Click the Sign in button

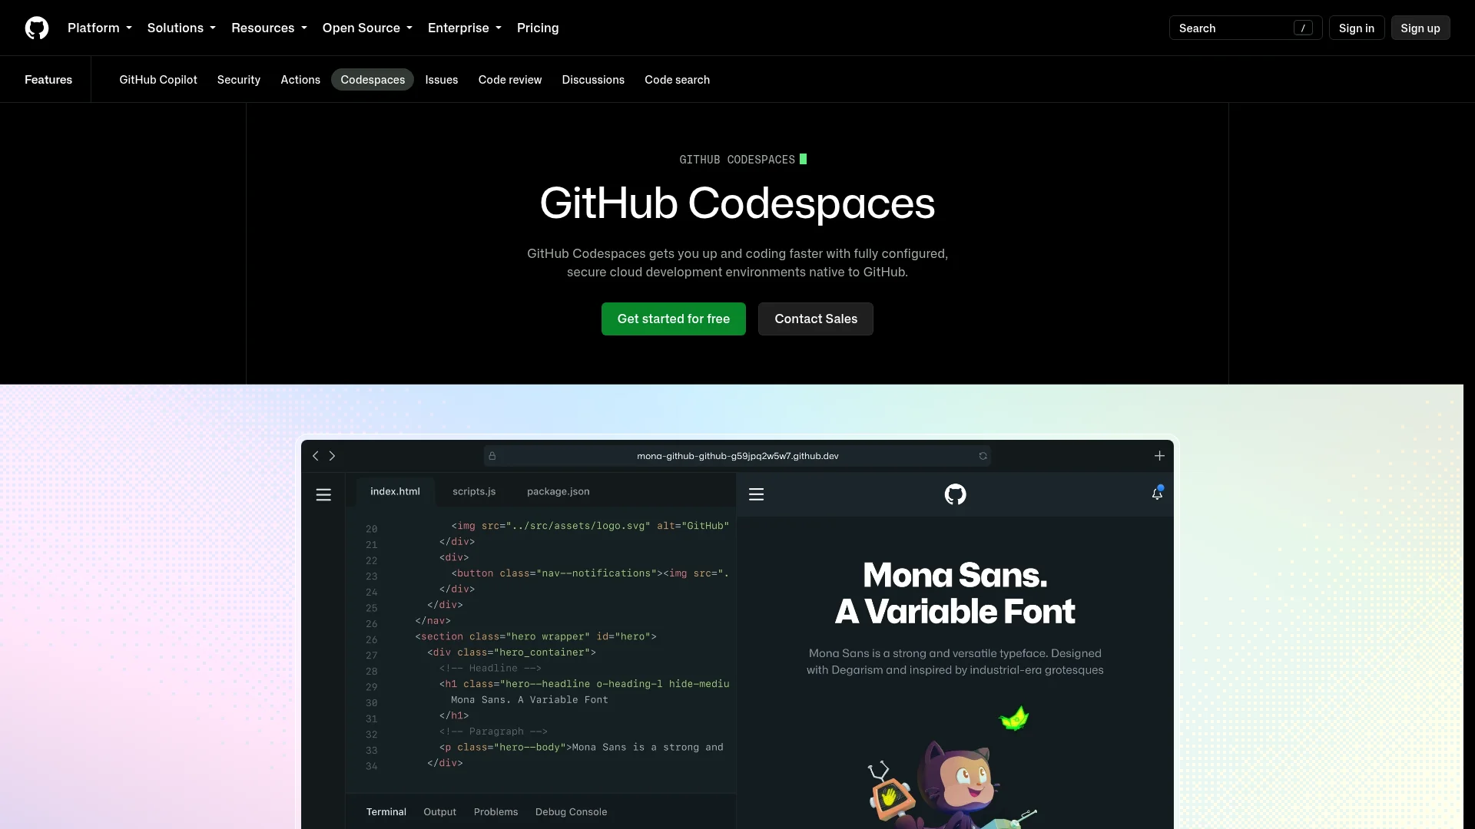click(x=1357, y=28)
